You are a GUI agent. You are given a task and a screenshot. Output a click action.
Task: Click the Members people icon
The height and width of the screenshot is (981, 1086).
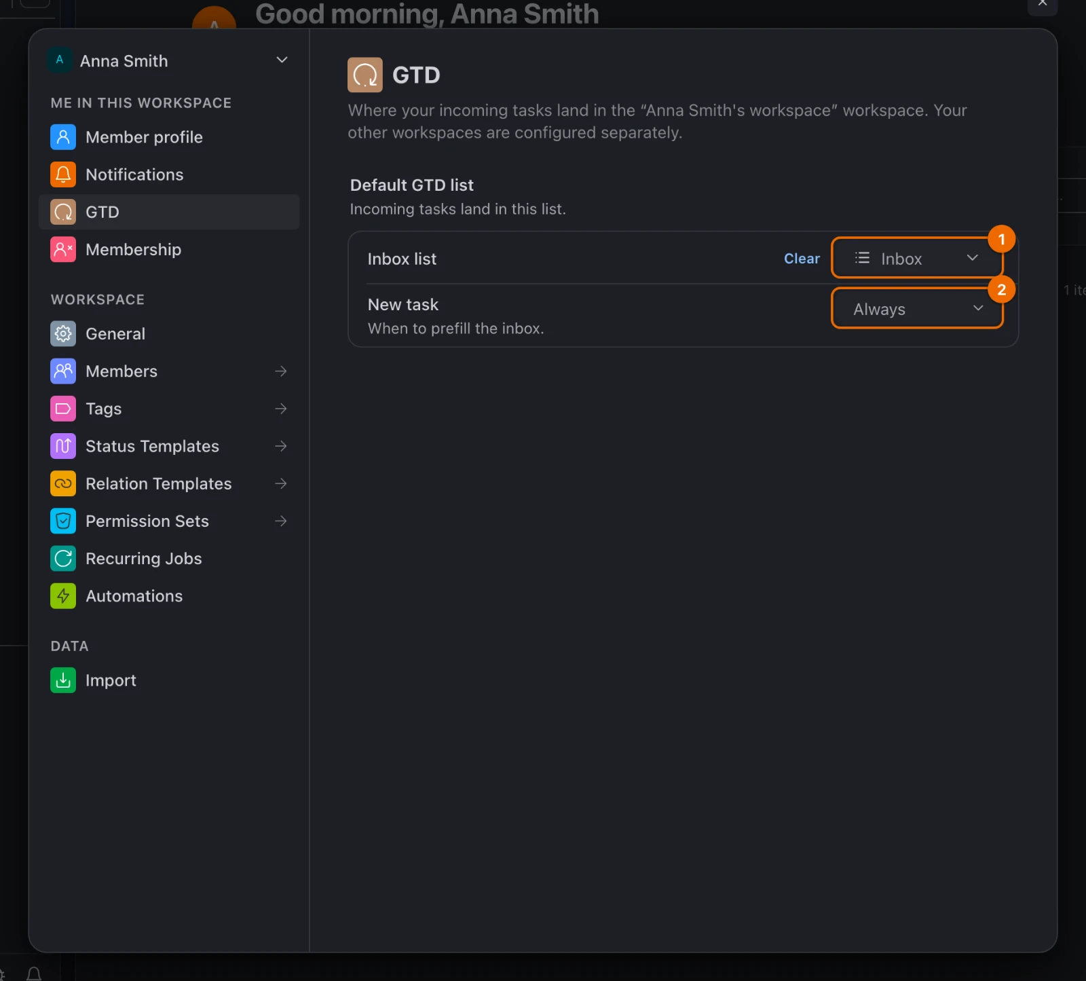63,371
